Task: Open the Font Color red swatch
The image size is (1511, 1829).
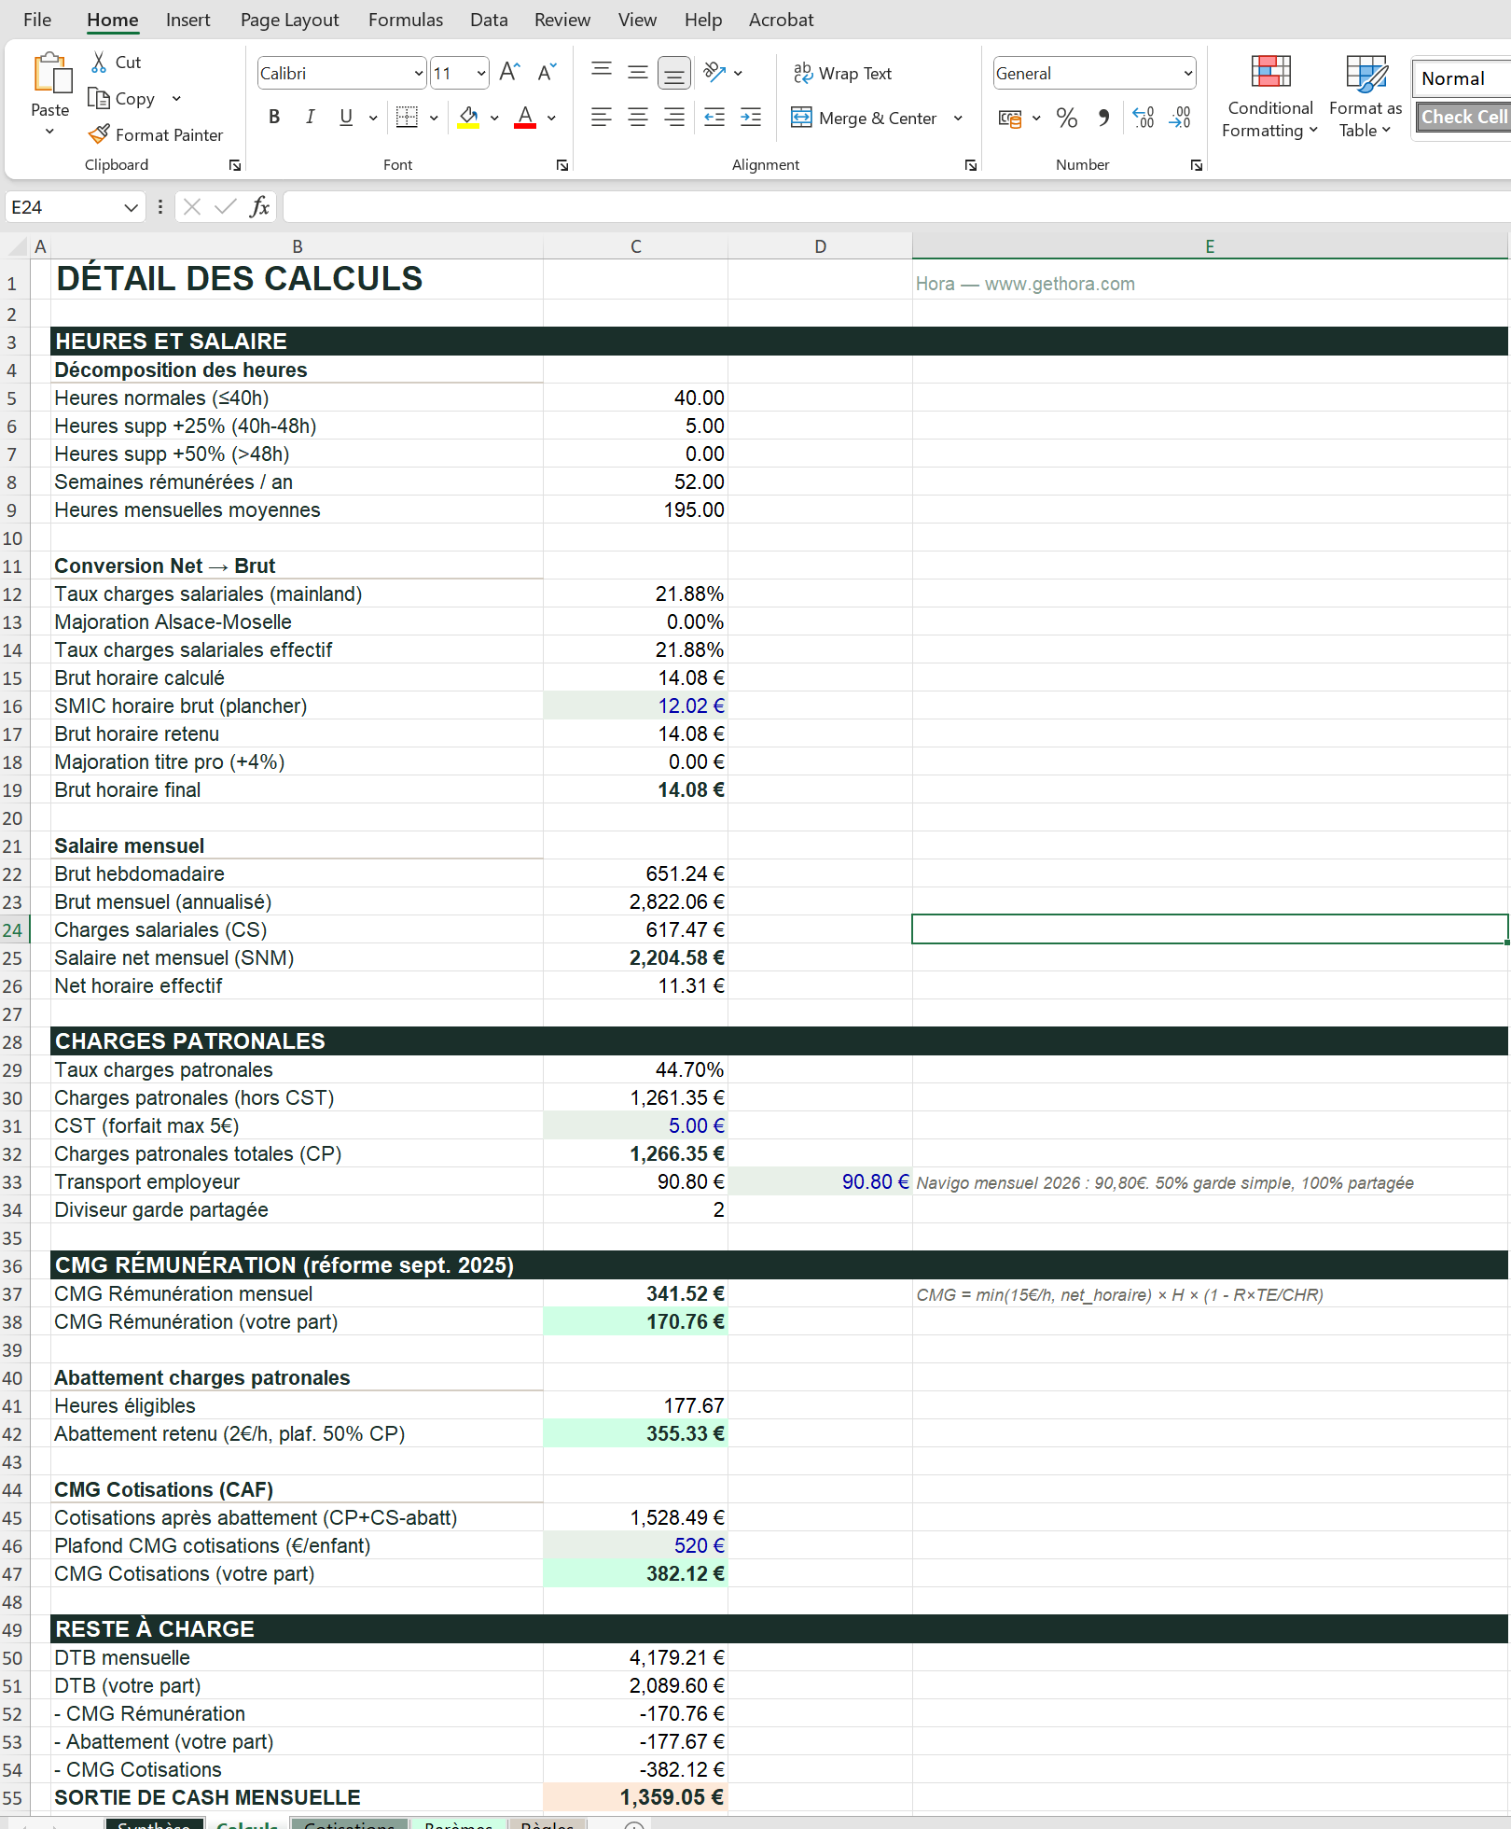Action: click(x=525, y=117)
